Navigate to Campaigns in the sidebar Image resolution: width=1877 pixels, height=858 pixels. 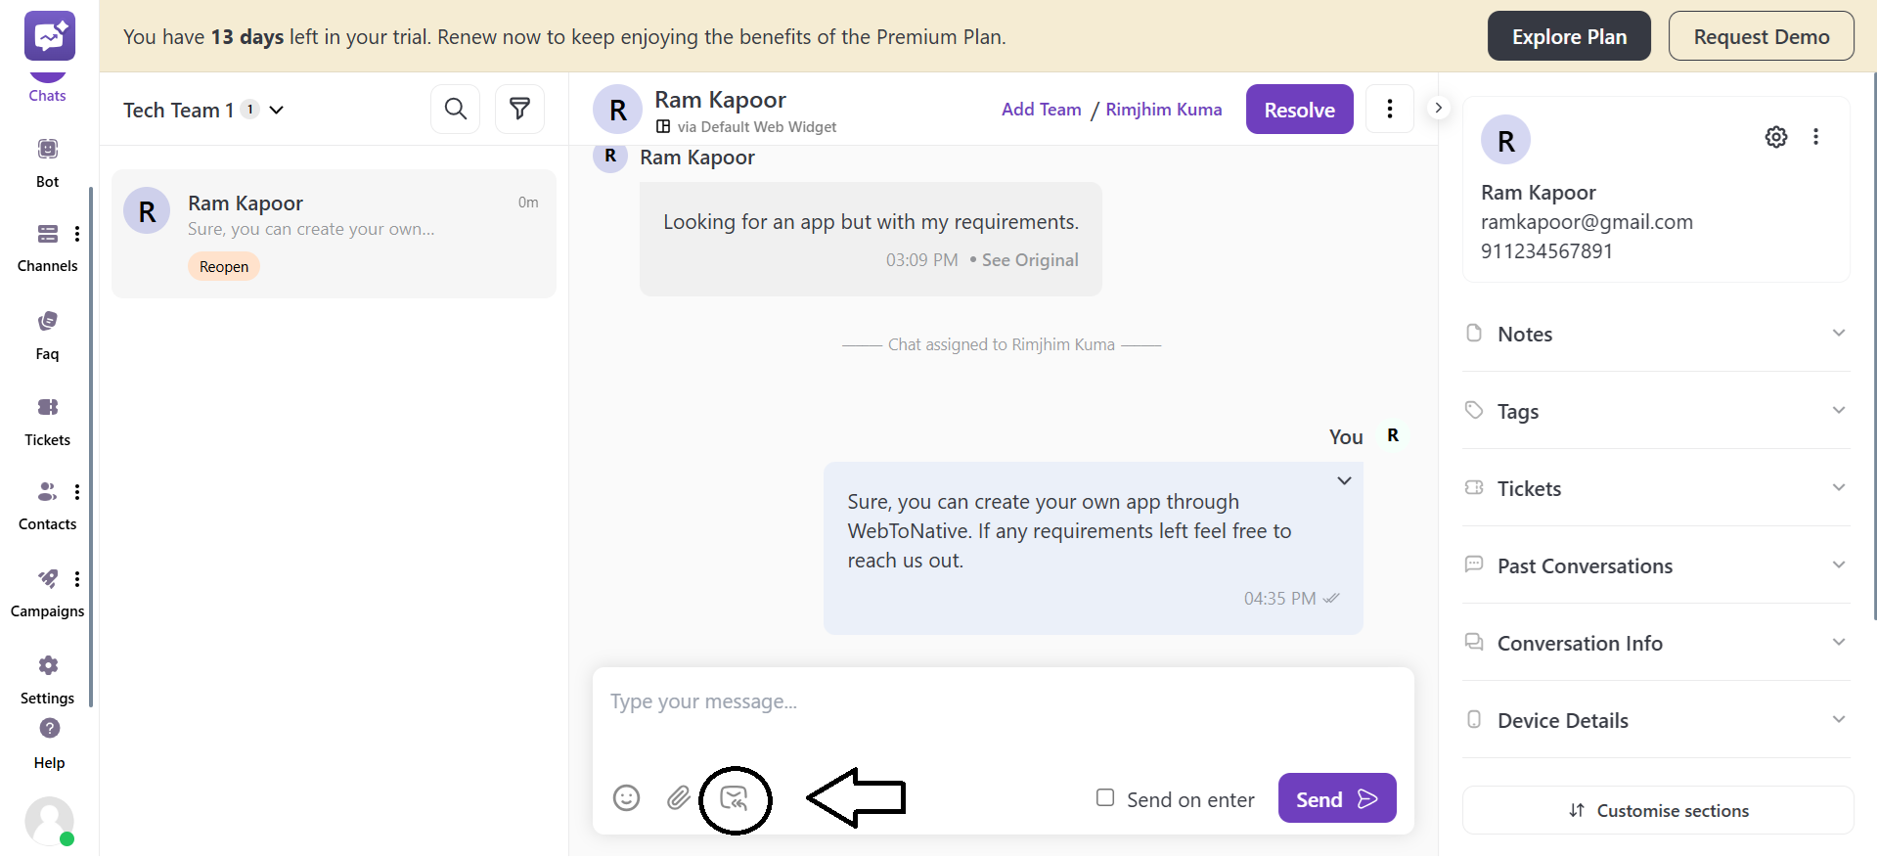[x=47, y=590]
